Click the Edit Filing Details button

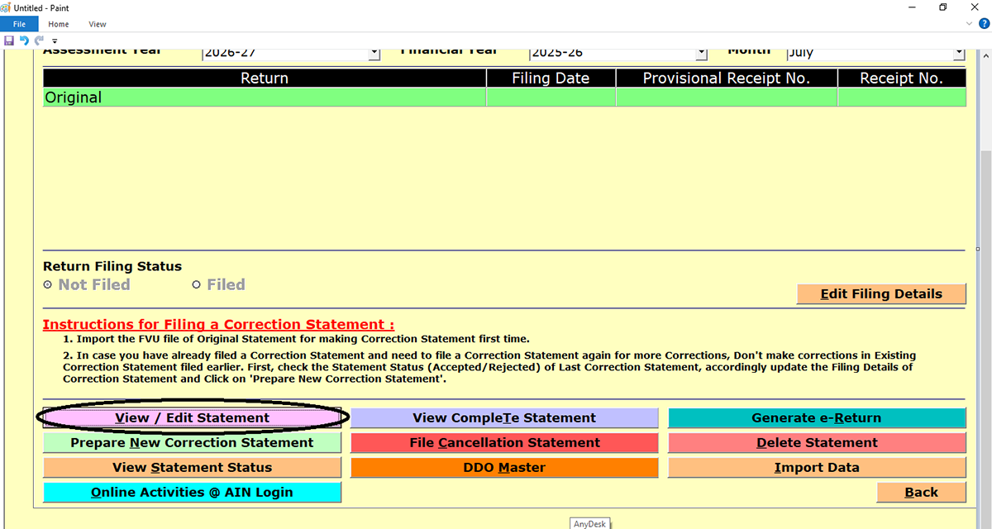click(x=880, y=294)
